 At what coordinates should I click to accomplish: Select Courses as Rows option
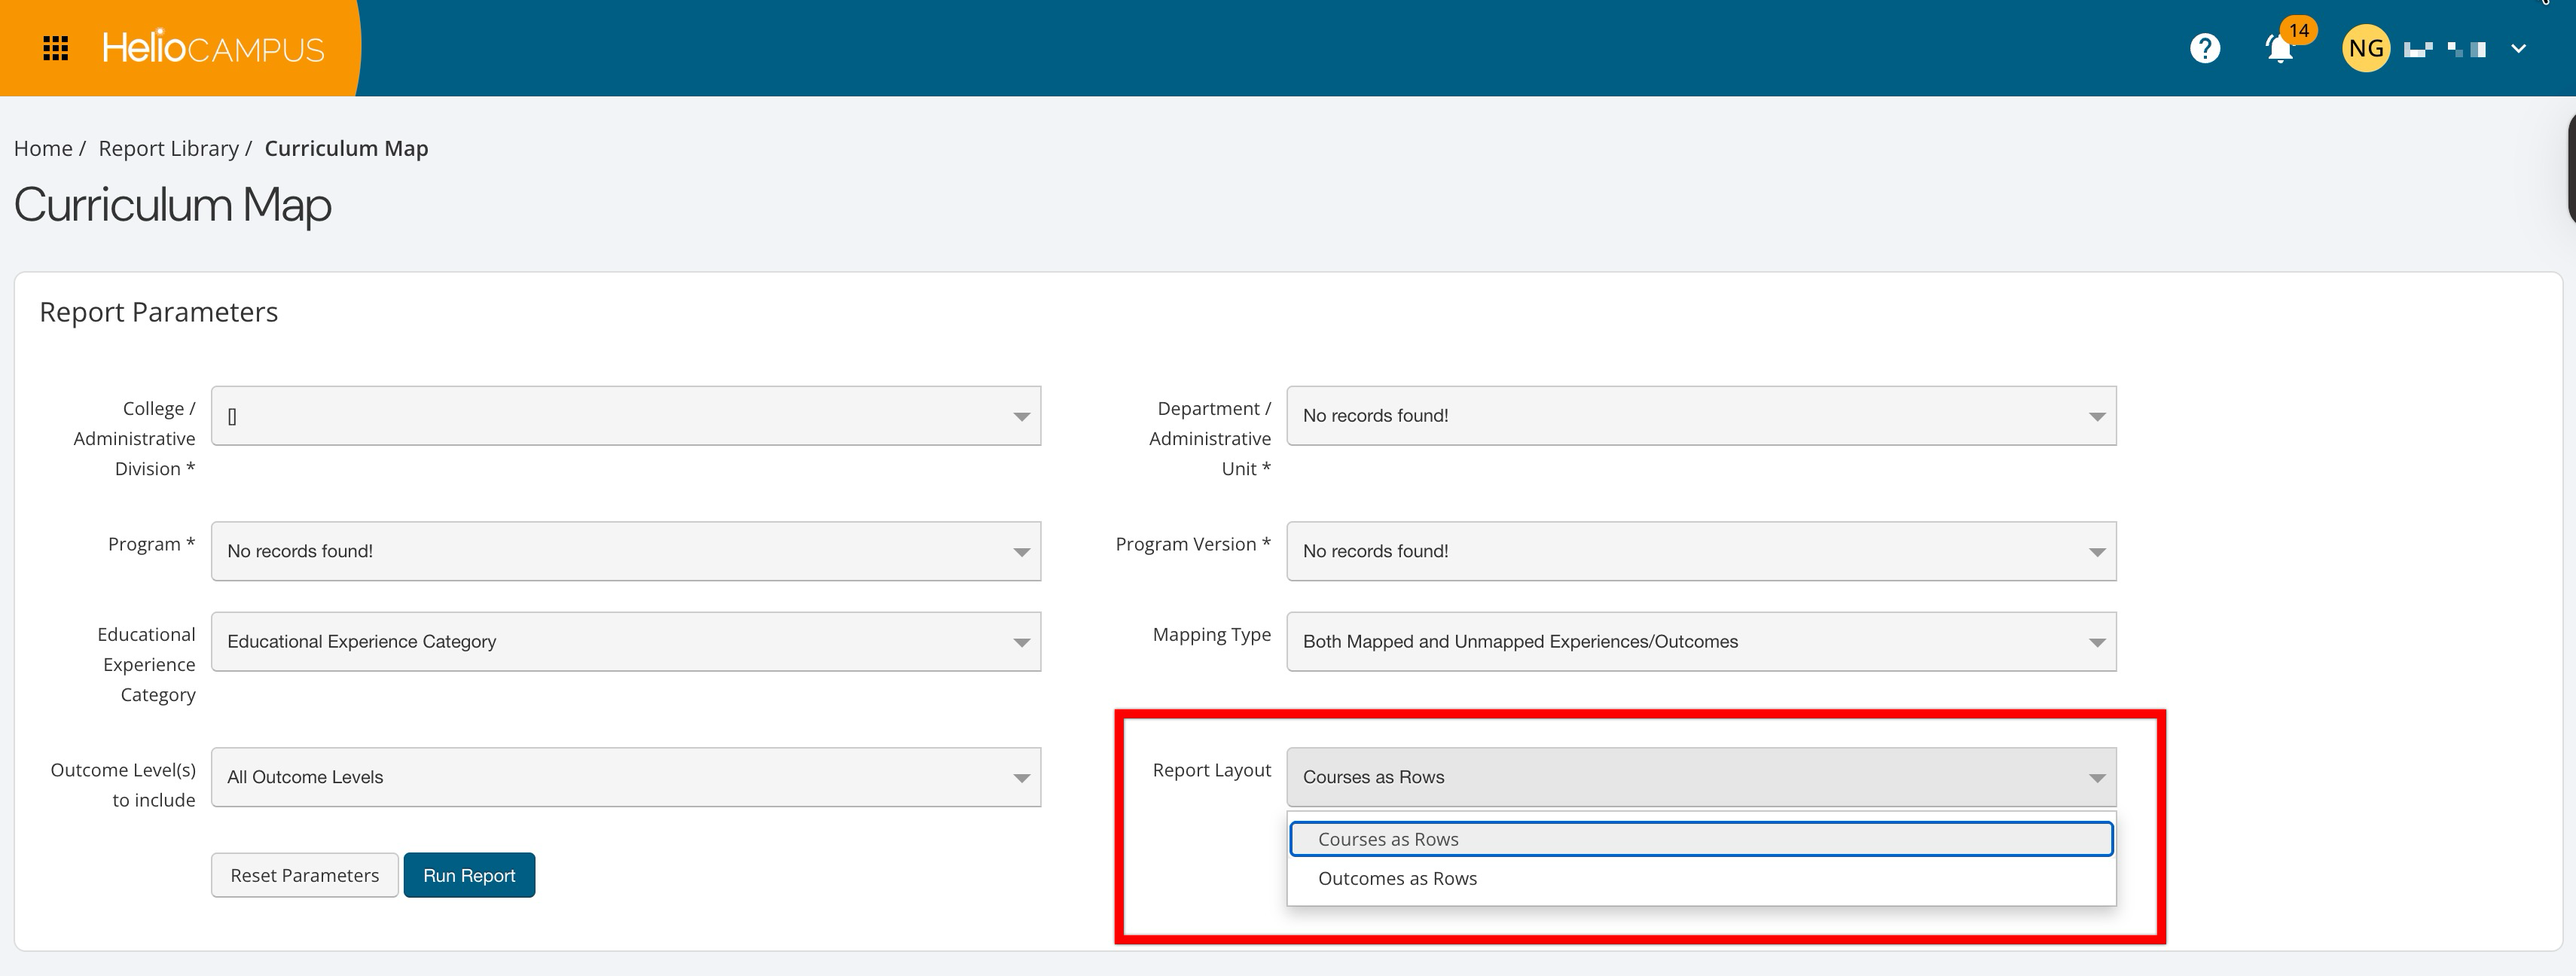1700,839
